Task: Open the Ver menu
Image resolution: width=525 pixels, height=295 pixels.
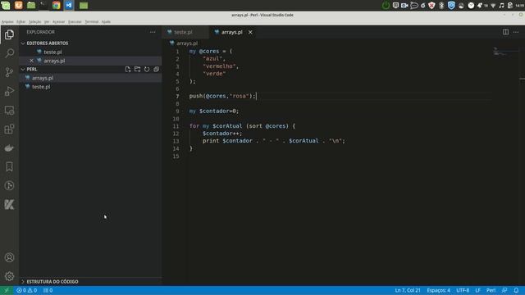Action: [47, 22]
